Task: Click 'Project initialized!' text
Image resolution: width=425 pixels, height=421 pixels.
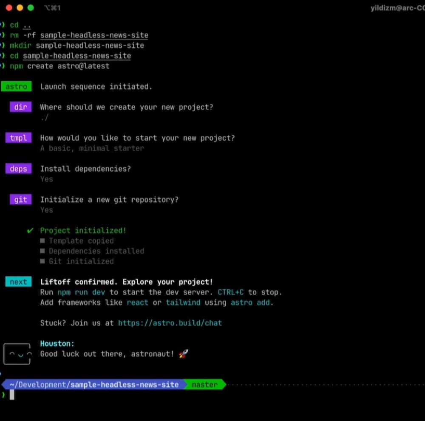Action: click(x=83, y=231)
